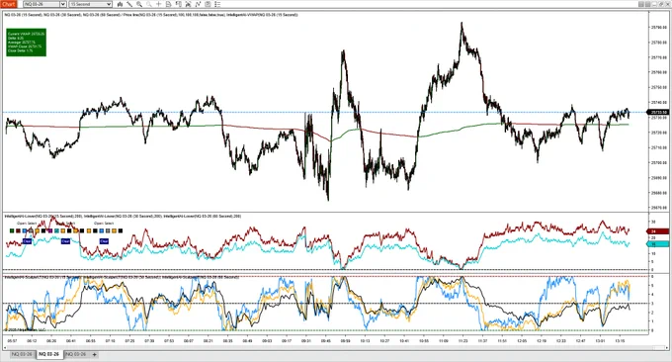Expand the instrument selector dropdown arrow
672x362 pixels.
coord(63,4)
